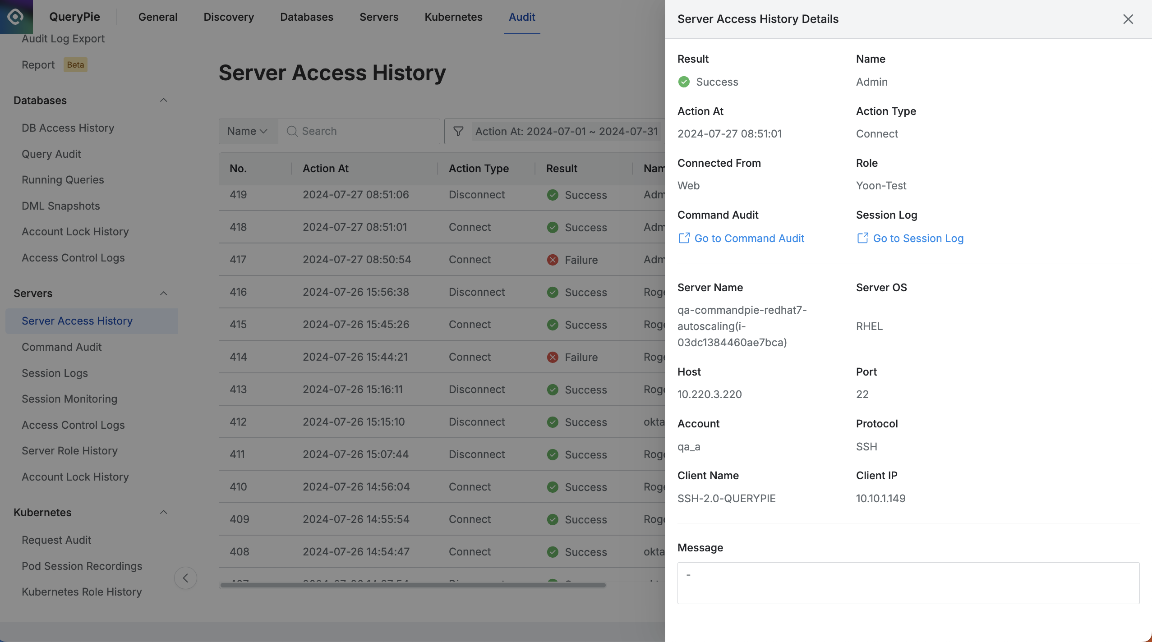Open the Name search-field dropdown
1152x642 pixels.
click(x=248, y=131)
